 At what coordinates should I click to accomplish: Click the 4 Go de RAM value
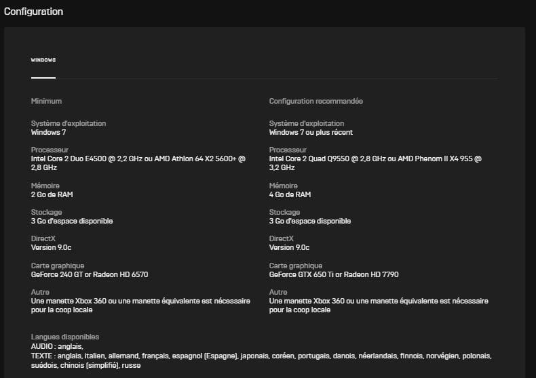[290, 195]
